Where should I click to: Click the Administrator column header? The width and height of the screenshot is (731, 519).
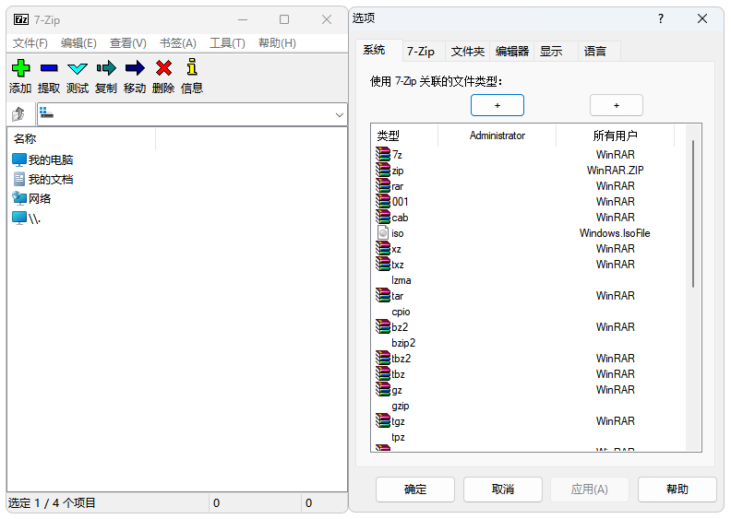coord(497,136)
